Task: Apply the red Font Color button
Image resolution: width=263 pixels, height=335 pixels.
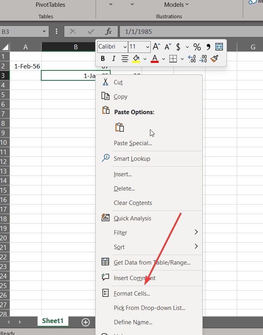Action: [x=155, y=59]
